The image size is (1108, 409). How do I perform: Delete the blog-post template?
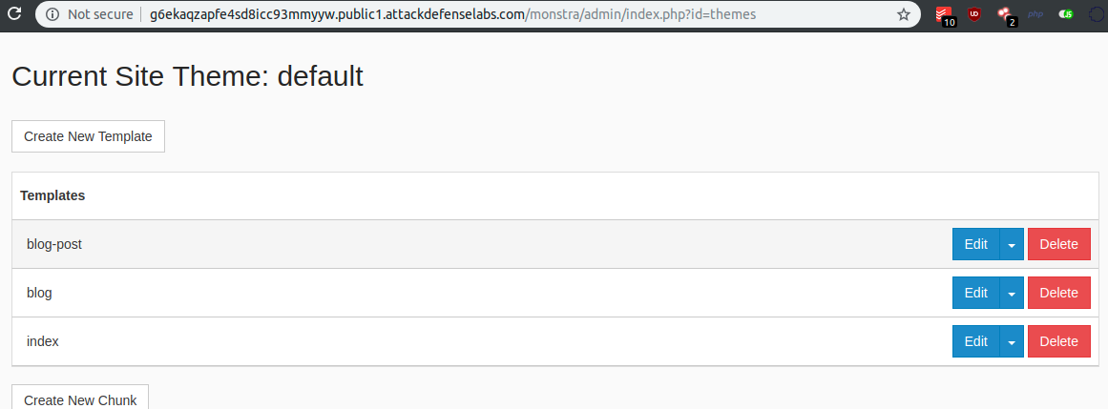point(1058,244)
